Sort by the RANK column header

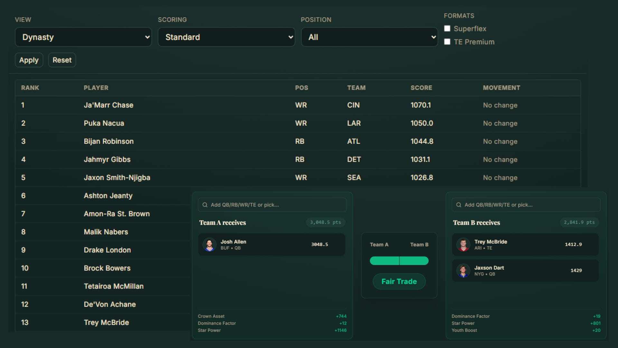30,88
